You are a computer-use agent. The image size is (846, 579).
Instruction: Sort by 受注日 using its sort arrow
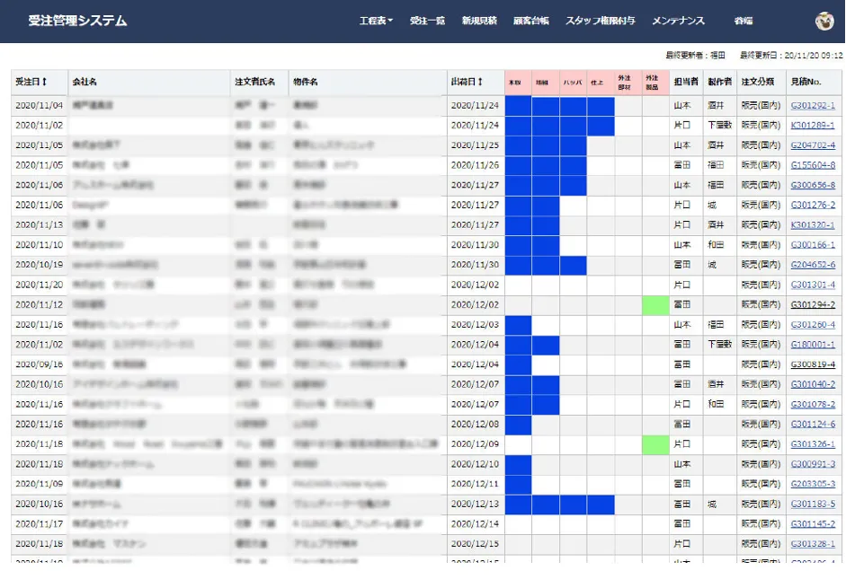(x=44, y=82)
